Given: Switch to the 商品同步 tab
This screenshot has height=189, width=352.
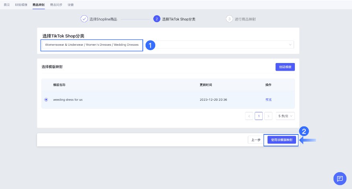Looking at the screenshot, I should tap(56, 4).
